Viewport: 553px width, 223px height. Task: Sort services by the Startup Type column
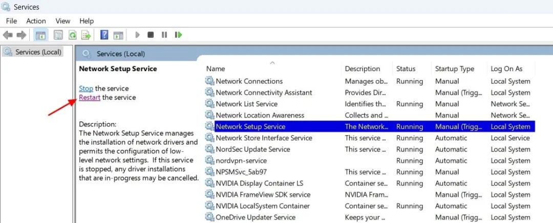[x=454, y=69]
